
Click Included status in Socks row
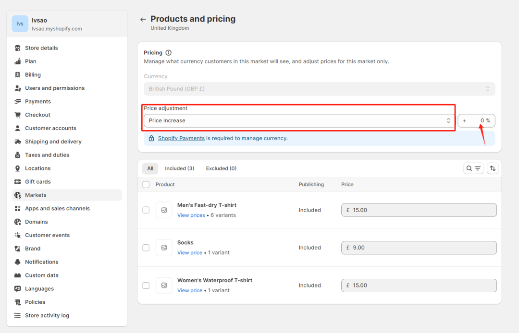(x=310, y=248)
